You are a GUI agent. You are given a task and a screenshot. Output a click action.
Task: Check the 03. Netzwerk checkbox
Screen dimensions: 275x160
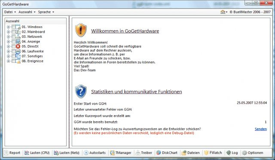13,37
